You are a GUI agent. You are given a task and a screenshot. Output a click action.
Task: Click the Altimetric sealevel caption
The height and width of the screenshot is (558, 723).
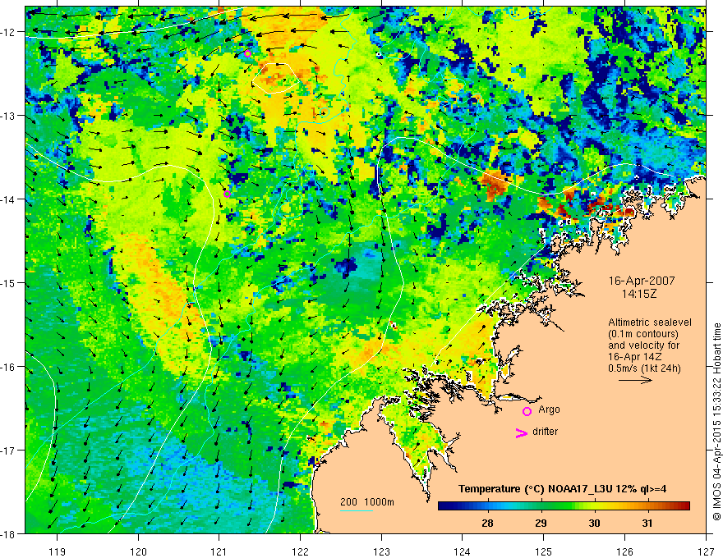point(650,322)
